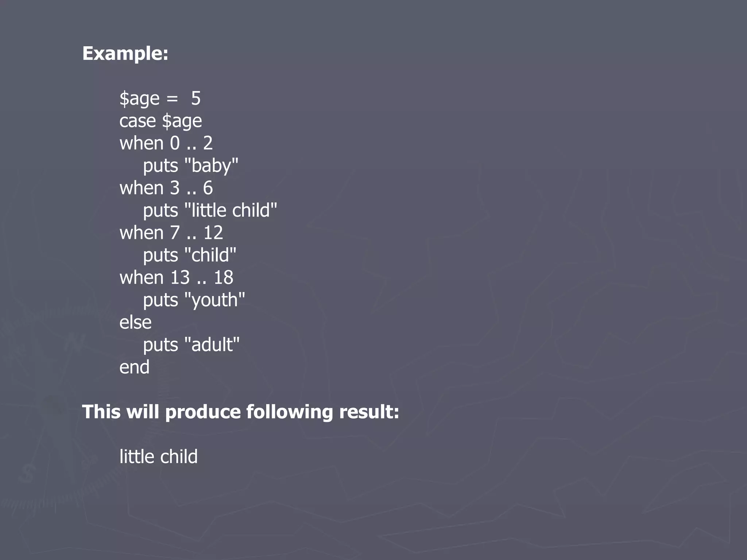Viewport: 747px width, 560px height.
Task: Click the "when 3 .. 6" line
Action: tap(166, 188)
